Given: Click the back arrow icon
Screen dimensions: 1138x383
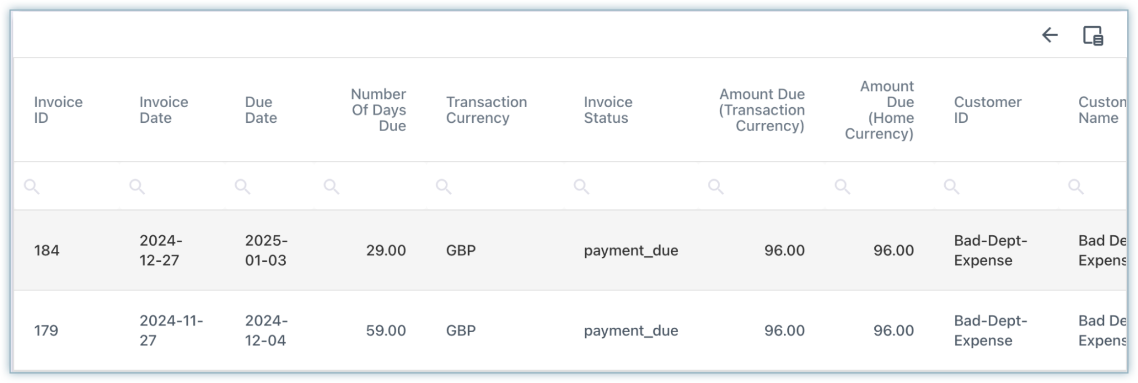Looking at the screenshot, I should coord(1050,35).
